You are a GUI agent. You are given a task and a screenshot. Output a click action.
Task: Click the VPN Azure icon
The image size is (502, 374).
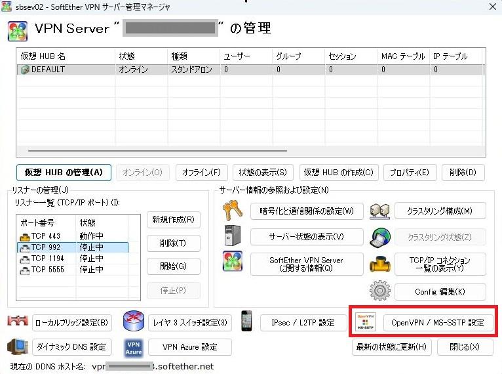[x=134, y=348]
